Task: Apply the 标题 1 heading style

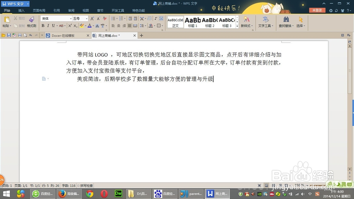Action: 193,22
